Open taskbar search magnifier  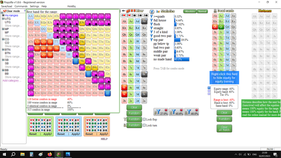pos(13,154)
